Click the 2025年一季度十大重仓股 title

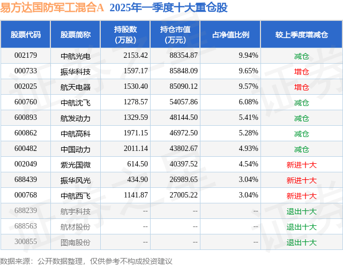(x=168, y=7)
